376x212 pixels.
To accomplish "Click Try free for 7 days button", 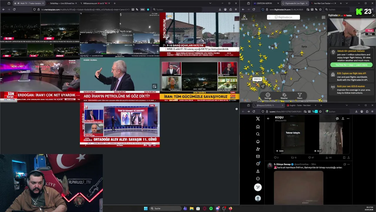I will [351, 65].
